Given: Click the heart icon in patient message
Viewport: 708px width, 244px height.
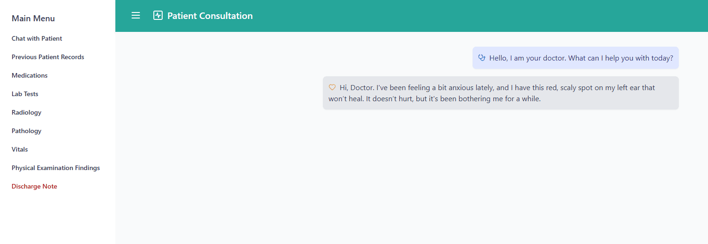Looking at the screenshot, I should (332, 87).
